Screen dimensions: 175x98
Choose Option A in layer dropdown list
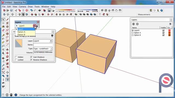point(25,32)
